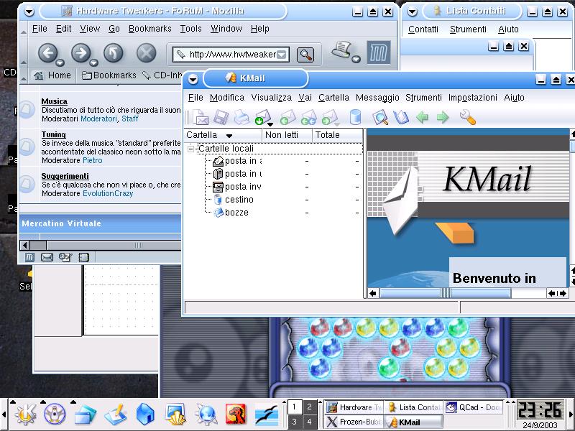Viewport: 575px width, 431px height.
Task: Click the New Message icon in KMail toolbar
Action: pyautogui.click(x=201, y=118)
